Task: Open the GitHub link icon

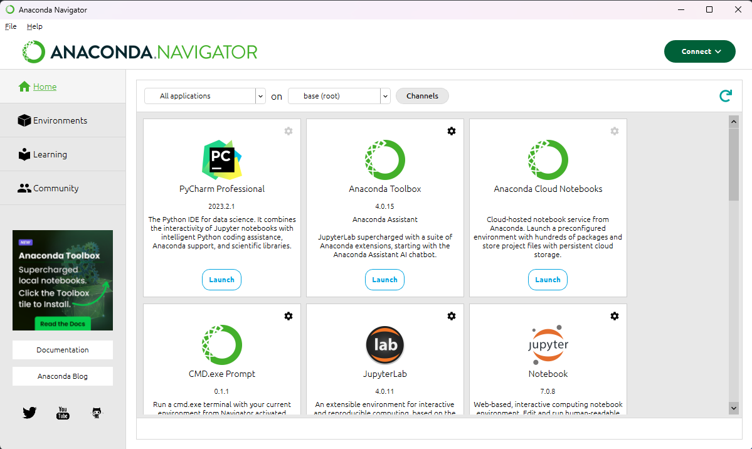Action: (x=97, y=413)
